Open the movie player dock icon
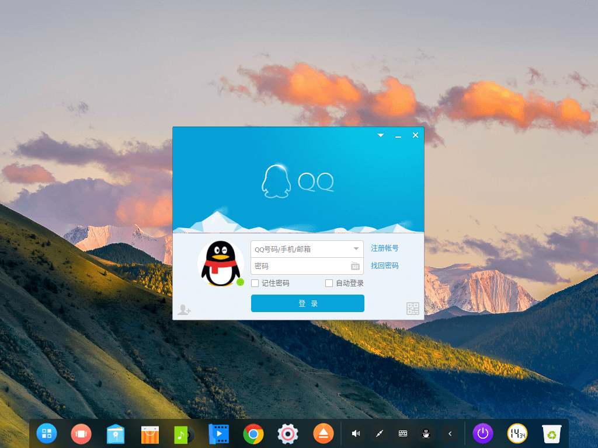The height and width of the screenshot is (448, 598). [218, 433]
